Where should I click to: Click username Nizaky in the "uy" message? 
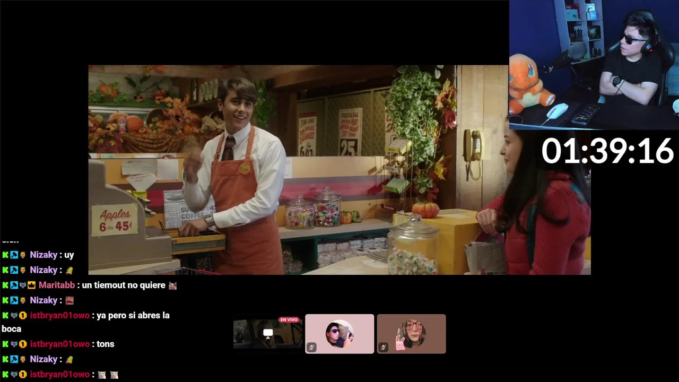[43, 255]
